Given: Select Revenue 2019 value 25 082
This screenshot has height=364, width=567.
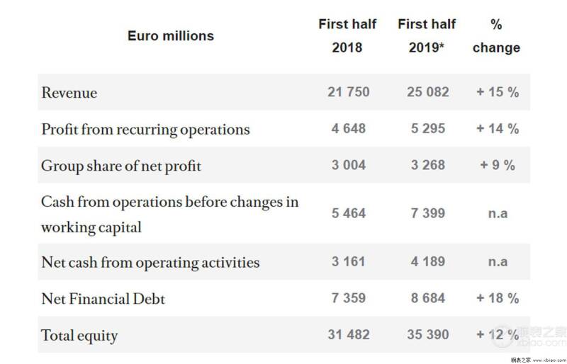Looking at the screenshot, I should (x=428, y=92).
